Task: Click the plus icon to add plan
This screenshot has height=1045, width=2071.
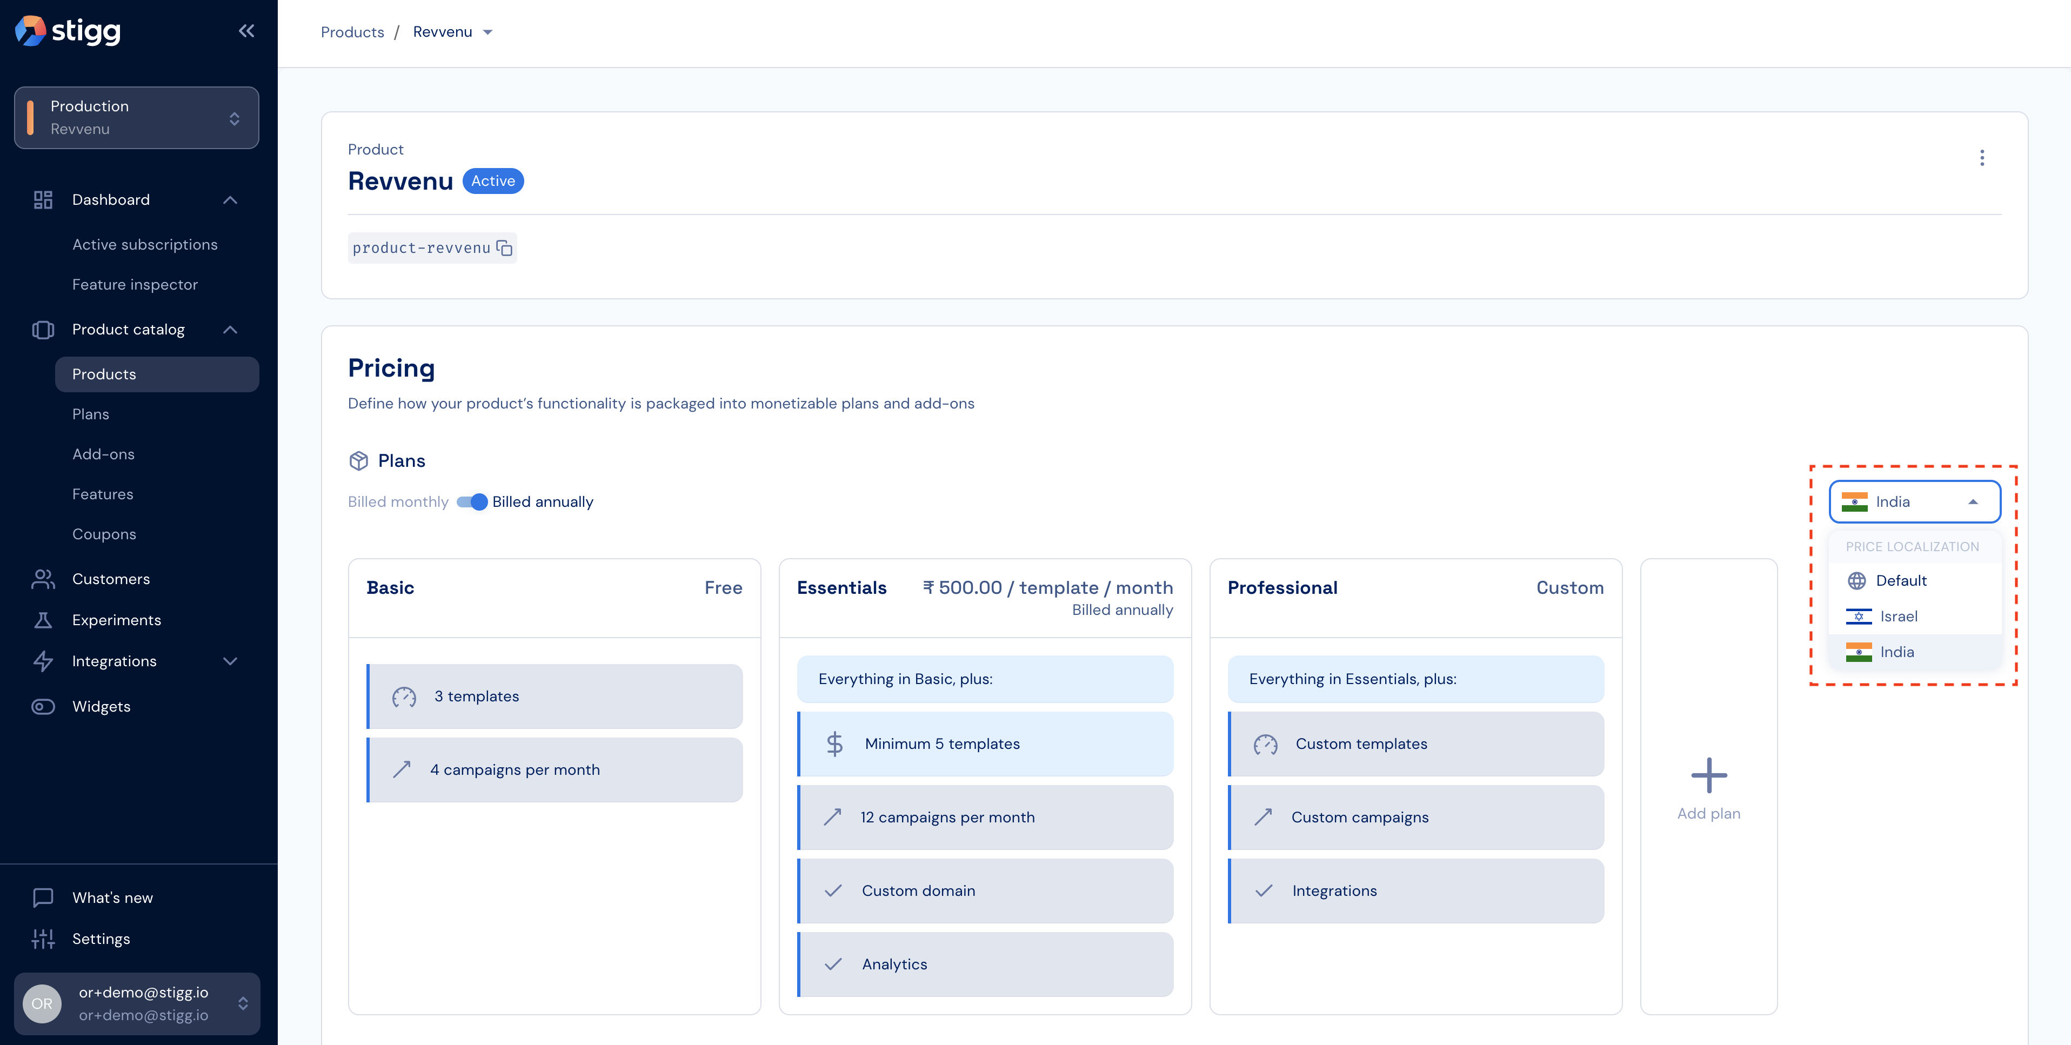Action: click(1708, 775)
